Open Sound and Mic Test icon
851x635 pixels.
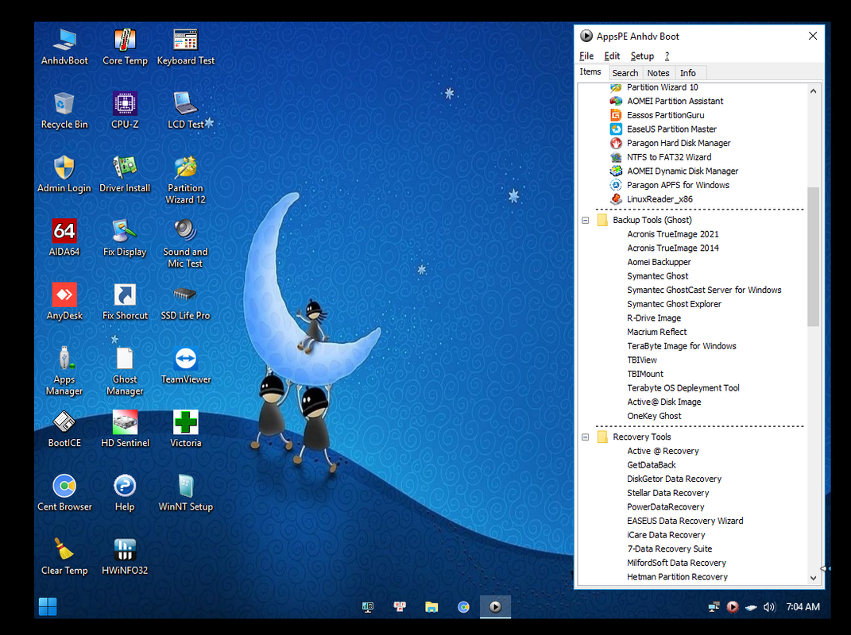(x=186, y=244)
